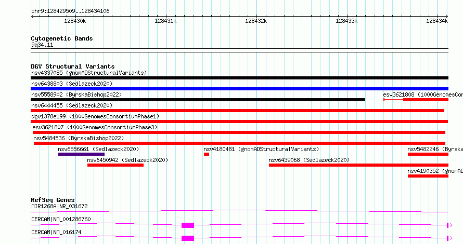This screenshot has height=244, width=463.
Task: Open the CERCAM|NM_001286760 gene label
Action: (61, 219)
